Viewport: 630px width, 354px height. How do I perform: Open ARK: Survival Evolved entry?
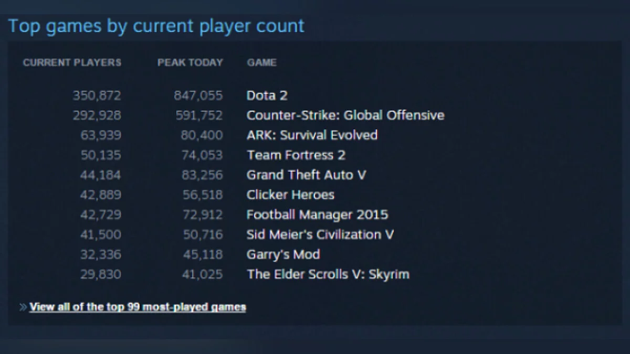tap(312, 135)
